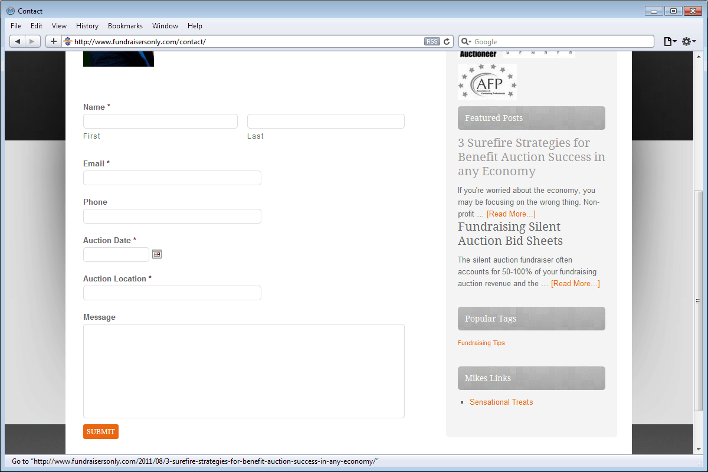The image size is (708, 472).
Task: Click the browser Back arrow button
Action: [18, 41]
